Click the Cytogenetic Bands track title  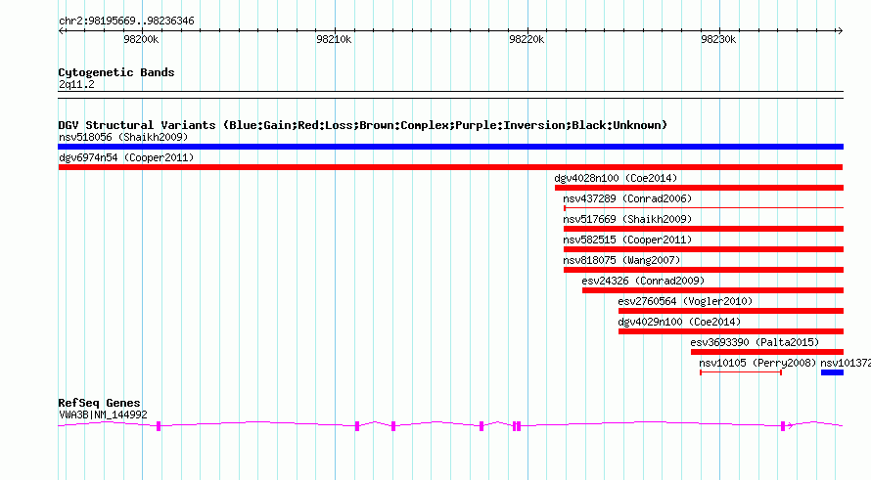(116, 72)
